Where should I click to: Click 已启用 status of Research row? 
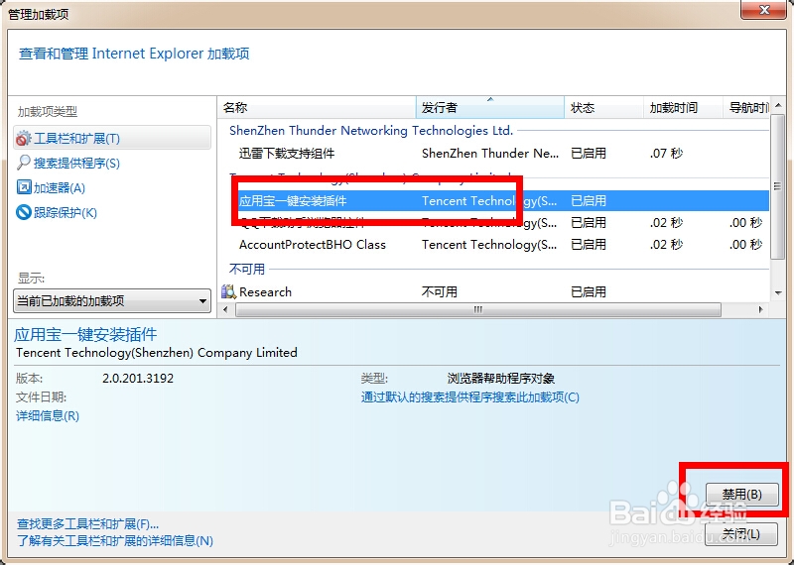coord(589,291)
